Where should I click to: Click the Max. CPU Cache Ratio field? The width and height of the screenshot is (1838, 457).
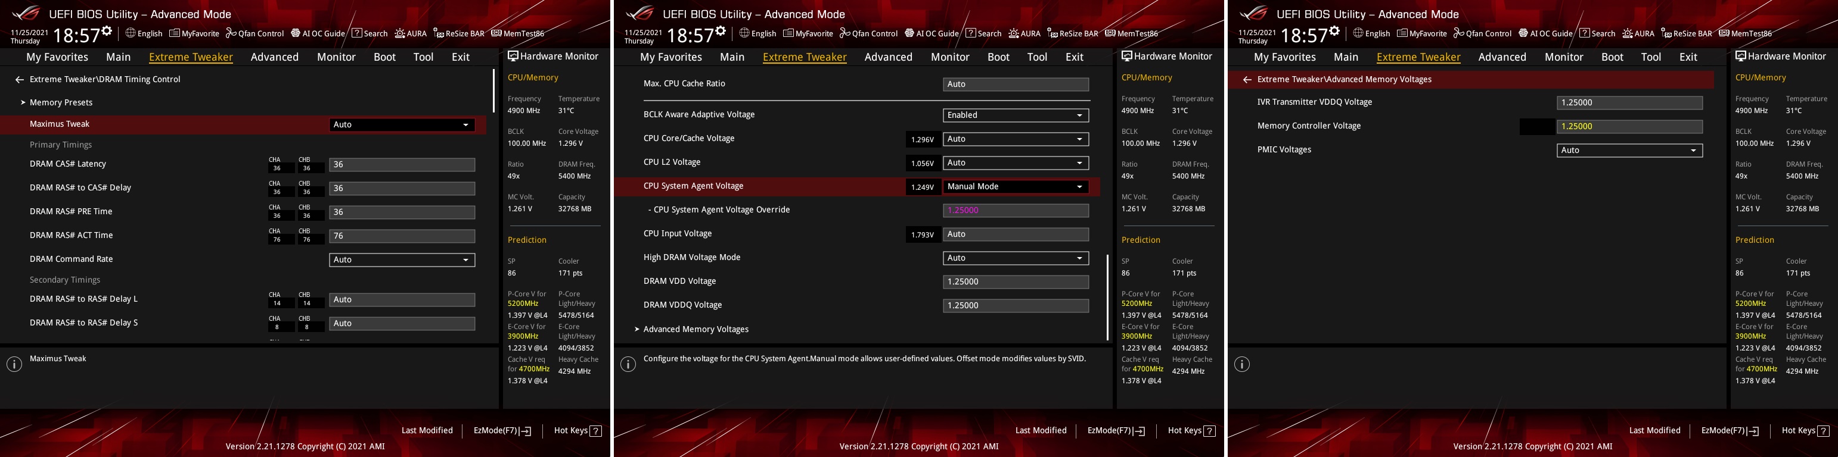(1016, 84)
